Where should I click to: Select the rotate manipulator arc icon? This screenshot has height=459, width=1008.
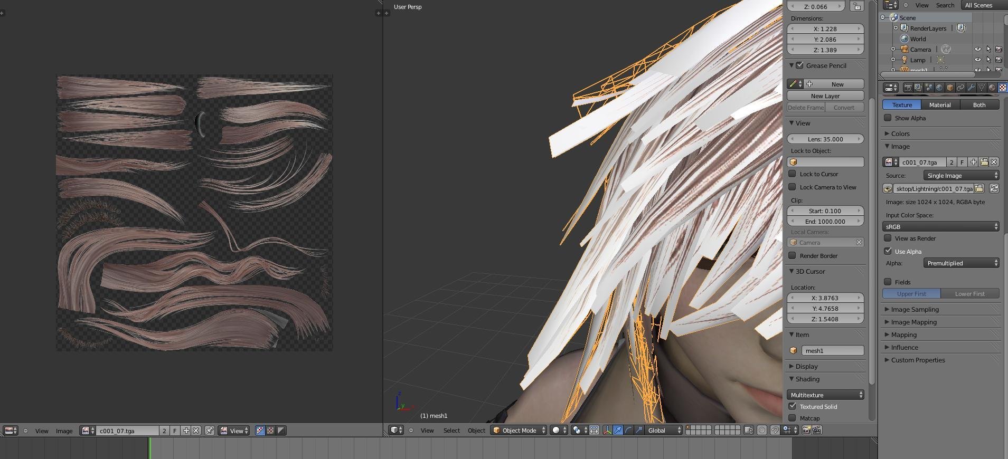628,430
